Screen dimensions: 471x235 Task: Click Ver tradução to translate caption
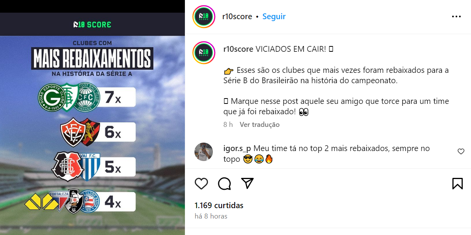[260, 125]
